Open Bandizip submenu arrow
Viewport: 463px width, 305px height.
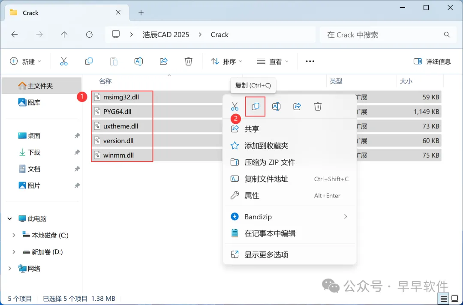tap(346, 217)
